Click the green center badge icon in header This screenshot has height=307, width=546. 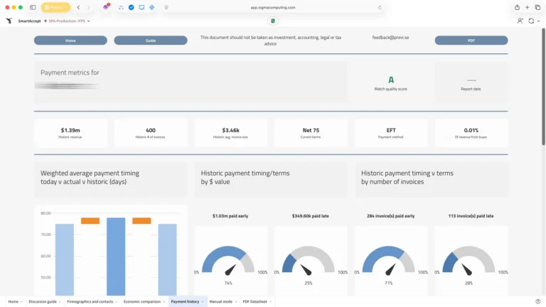pyautogui.click(x=273, y=21)
